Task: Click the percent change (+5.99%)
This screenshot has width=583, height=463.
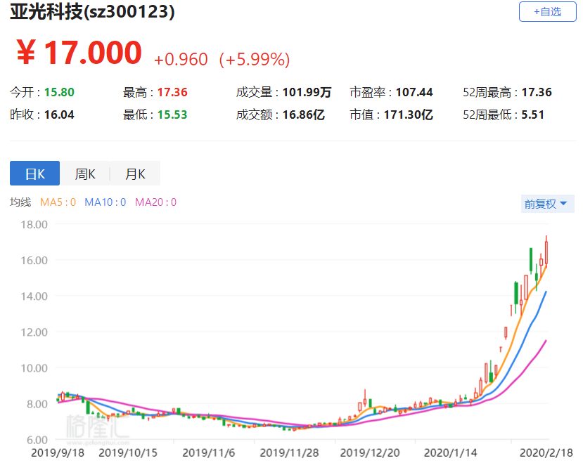Action: click(255, 60)
